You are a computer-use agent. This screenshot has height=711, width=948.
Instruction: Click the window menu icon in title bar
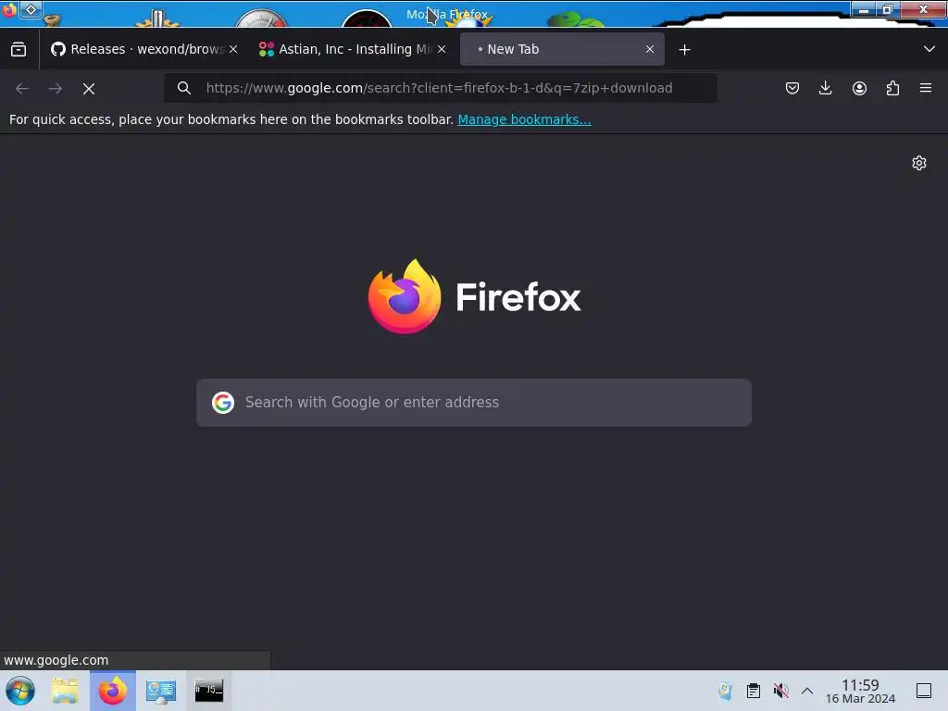coord(9,10)
